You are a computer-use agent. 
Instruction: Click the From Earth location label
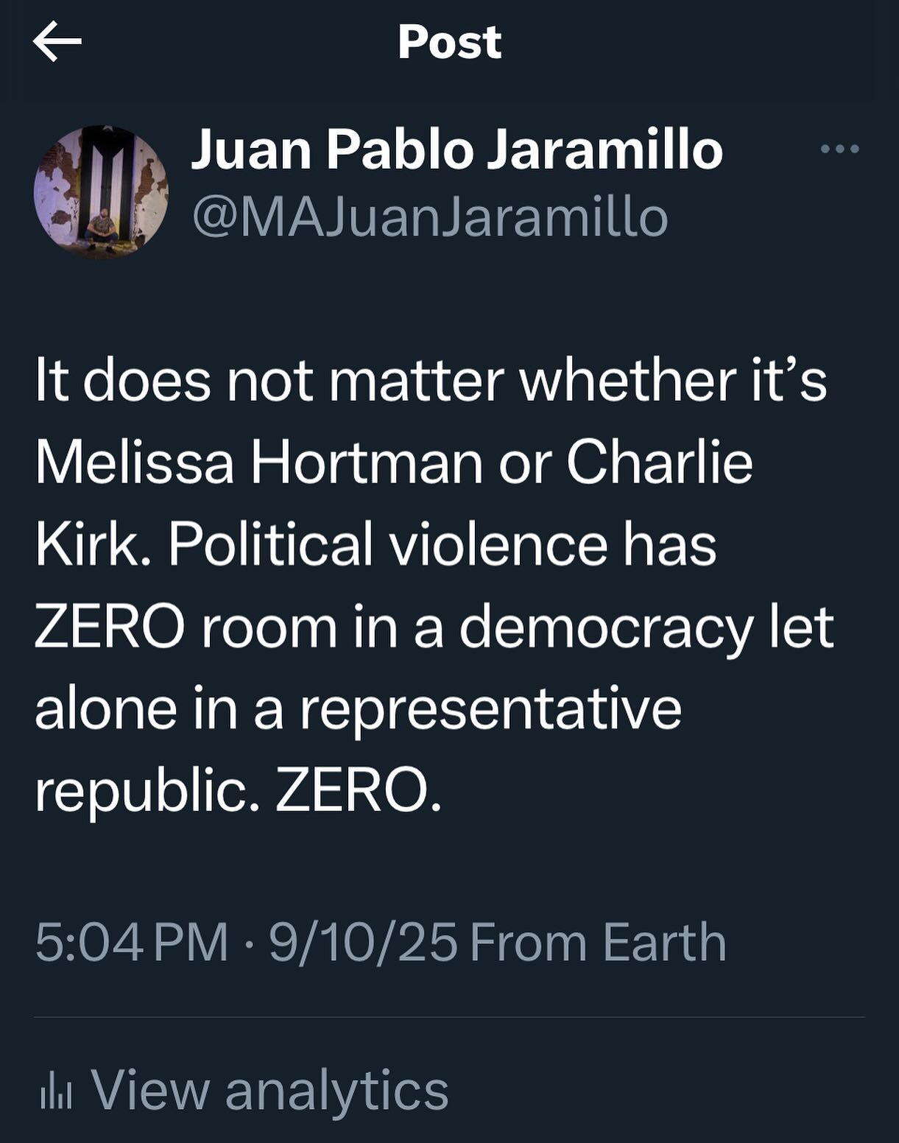[598, 942]
